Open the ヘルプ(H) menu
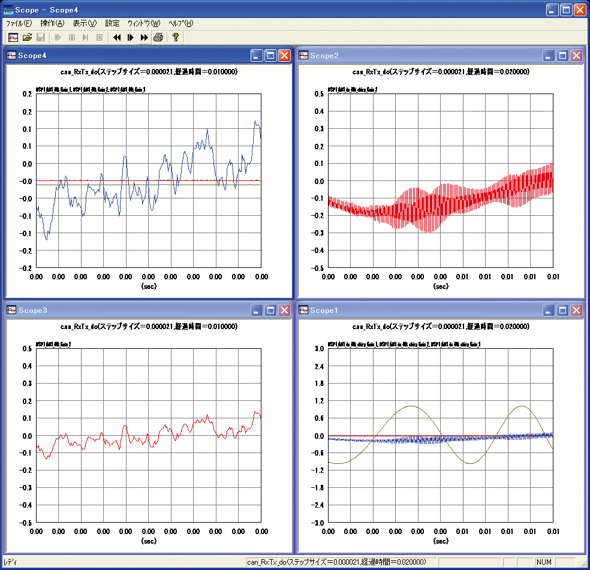The image size is (590, 570). point(181,23)
